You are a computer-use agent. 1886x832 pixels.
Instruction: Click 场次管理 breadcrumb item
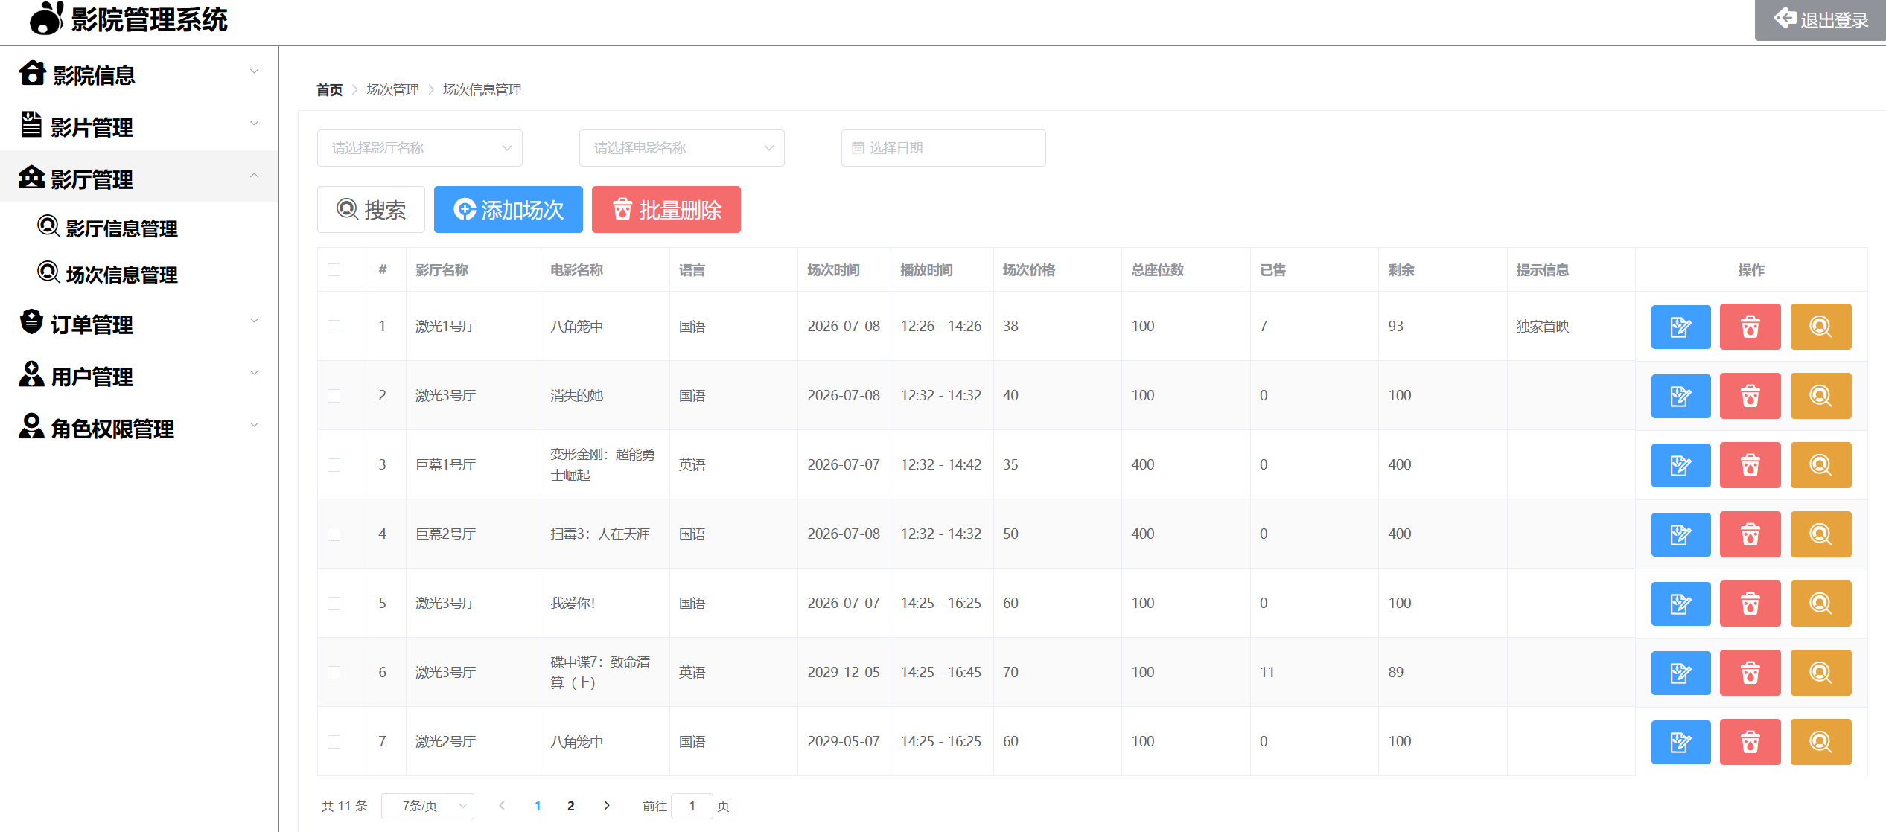tap(392, 90)
